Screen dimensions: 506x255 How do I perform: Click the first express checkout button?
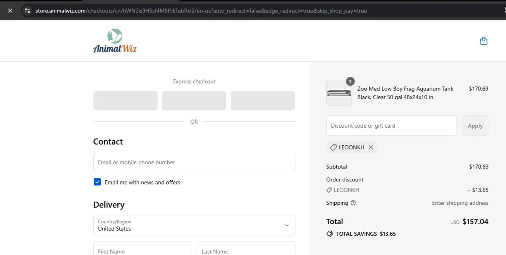click(x=125, y=101)
